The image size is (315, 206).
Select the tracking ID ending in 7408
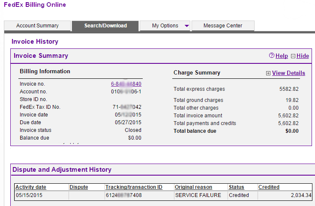[124, 195]
